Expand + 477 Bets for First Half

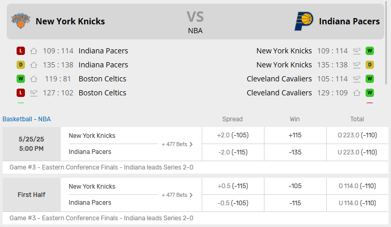[x=177, y=195]
